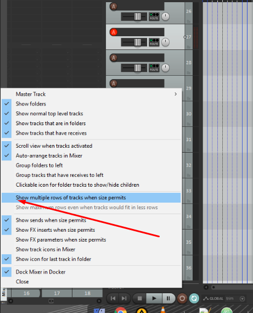The height and width of the screenshot is (313, 253).
Task: Adjust pan knob on track 26
Action: coord(165,16)
